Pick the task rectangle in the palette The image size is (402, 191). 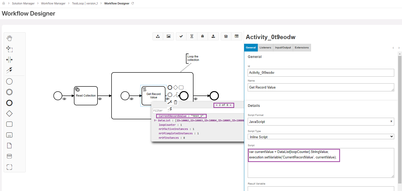pos(9,124)
